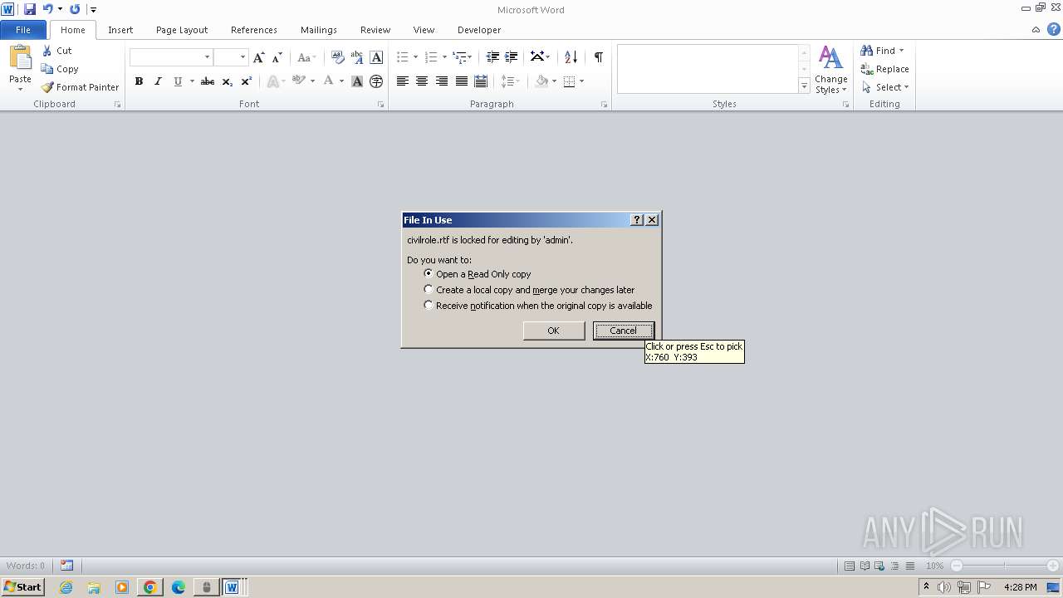Click the Shrink Font icon
The image size is (1063, 598).
pyautogui.click(x=277, y=57)
